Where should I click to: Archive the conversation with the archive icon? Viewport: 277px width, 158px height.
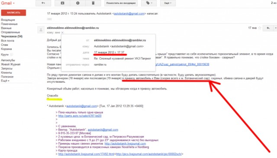pyautogui.click(x=62, y=3)
